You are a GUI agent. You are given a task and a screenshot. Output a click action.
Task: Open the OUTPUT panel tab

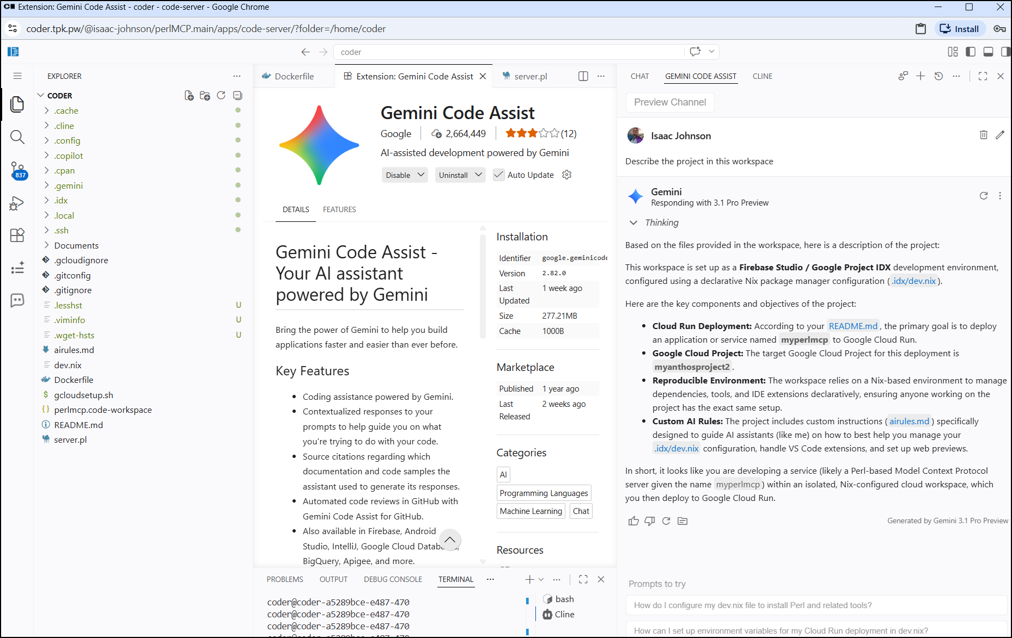(333, 579)
